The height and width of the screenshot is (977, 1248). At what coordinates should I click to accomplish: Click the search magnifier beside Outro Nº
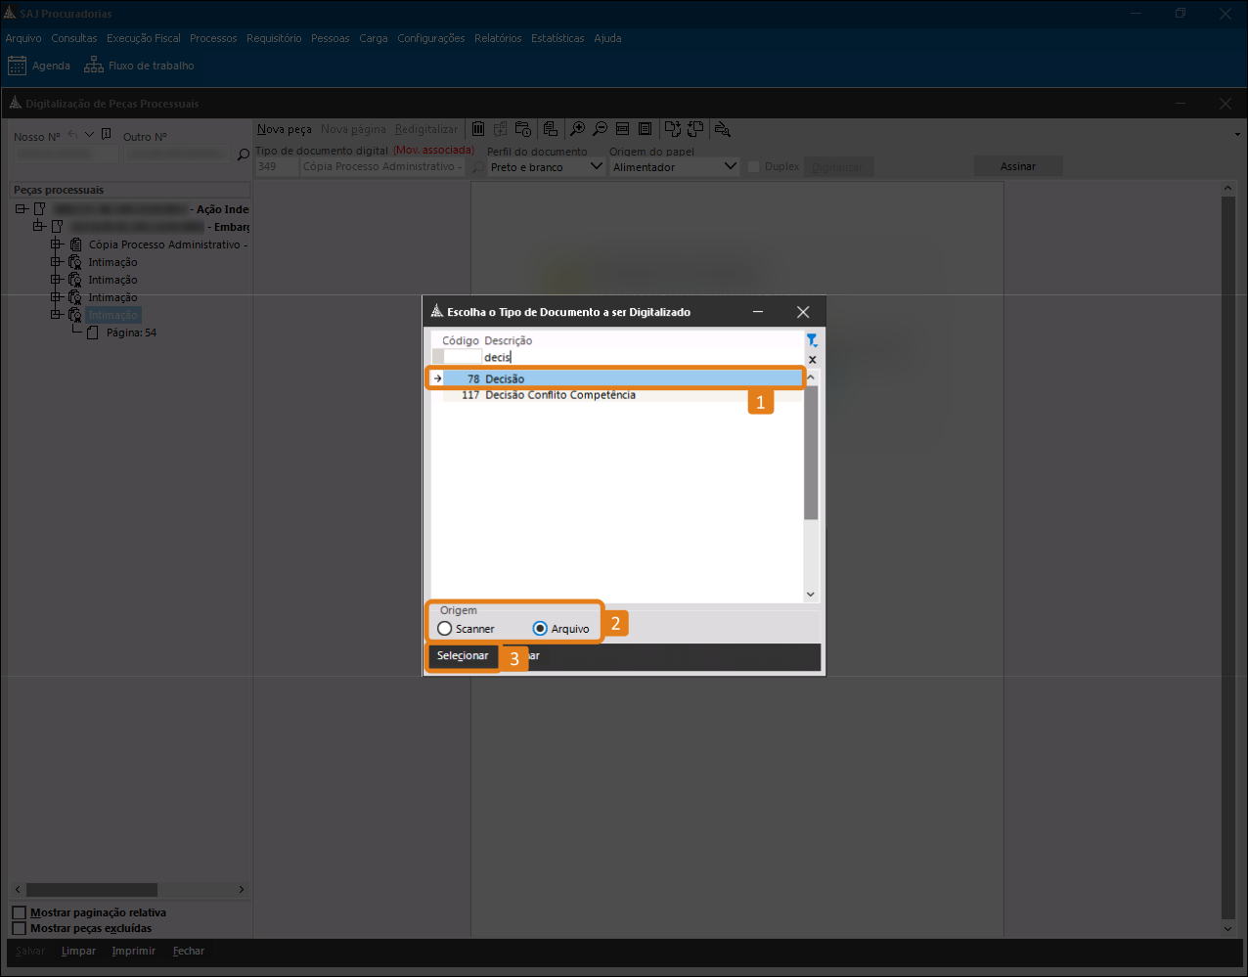pyautogui.click(x=244, y=155)
